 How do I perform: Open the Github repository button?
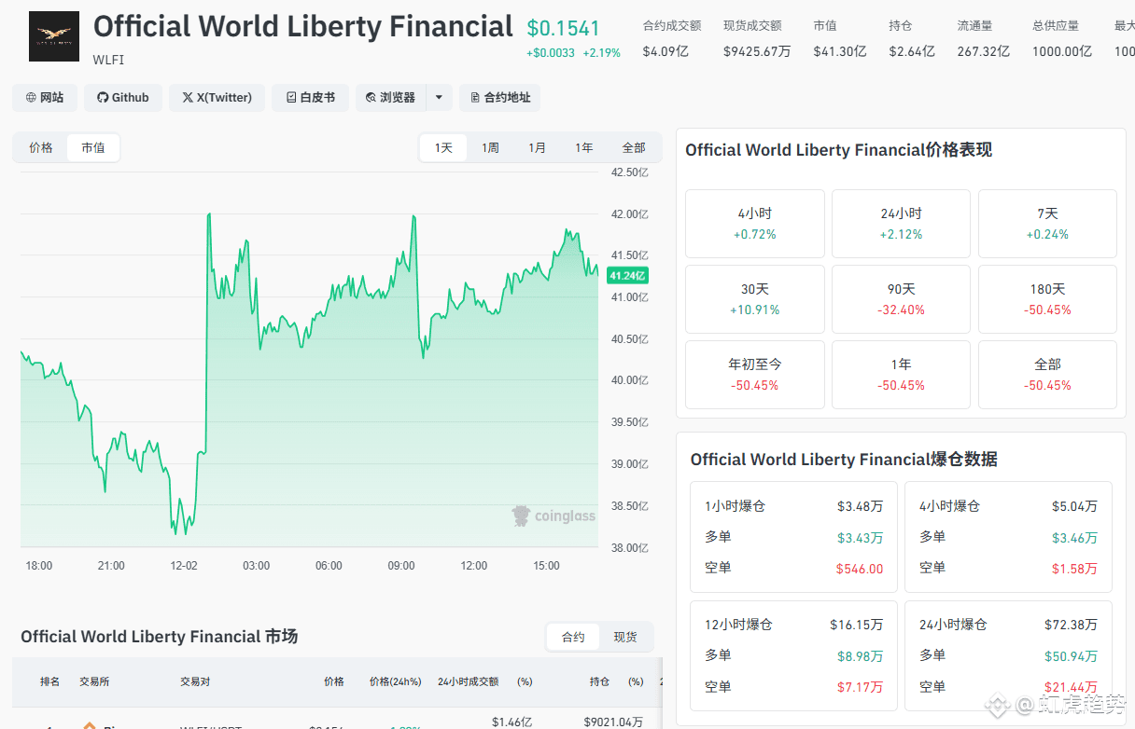[123, 98]
